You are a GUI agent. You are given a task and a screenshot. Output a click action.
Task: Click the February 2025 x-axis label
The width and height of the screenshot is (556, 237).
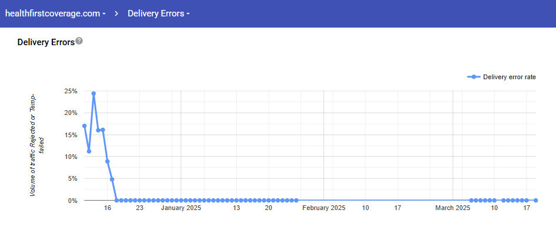pyautogui.click(x=323, y=208)
